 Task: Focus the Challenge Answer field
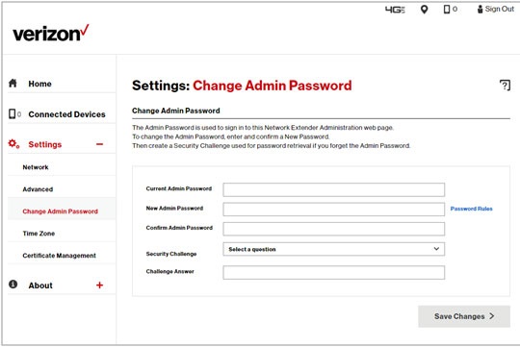(333, 272)
